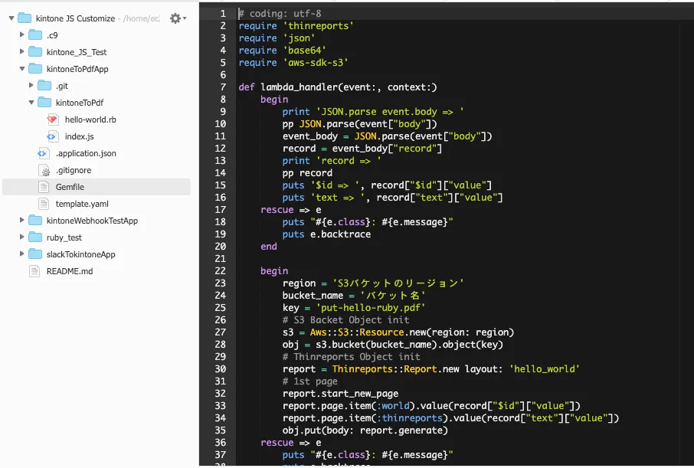Click the code file icon for .application.json
Viewport: 694px width, 468px height.
pyautogui.click(x=43, y=153)
